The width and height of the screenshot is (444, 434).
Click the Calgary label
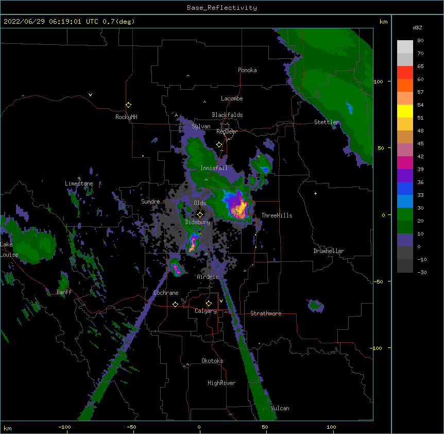click(x=206, y=311)
